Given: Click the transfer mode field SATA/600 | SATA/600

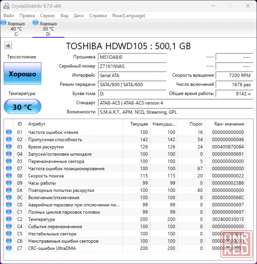Looking at the screenshot, I should point(132,84).
